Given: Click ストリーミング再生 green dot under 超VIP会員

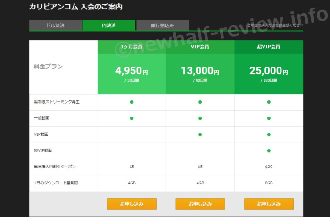Looking at the screenshot, I should pyautogui.click(x=269, y=102).
